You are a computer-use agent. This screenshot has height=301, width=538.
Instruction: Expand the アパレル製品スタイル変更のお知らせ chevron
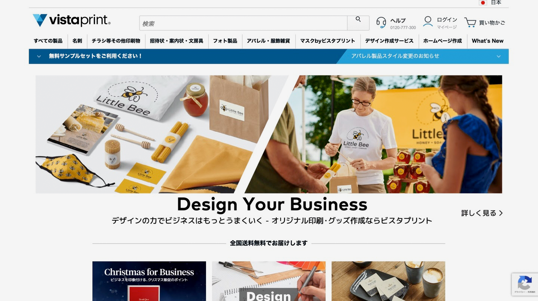pyautogui.click(x=498, y=56)
